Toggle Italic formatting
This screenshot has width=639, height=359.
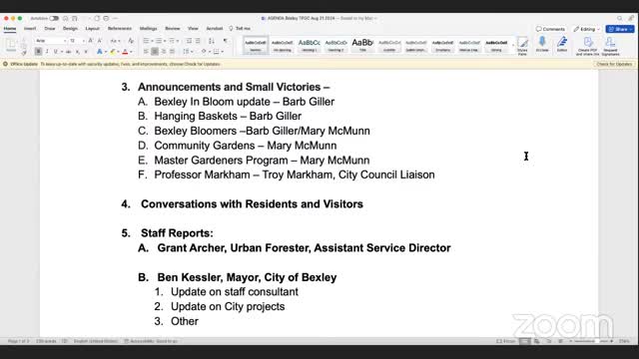pyautogui.click(x=47, y=52)
